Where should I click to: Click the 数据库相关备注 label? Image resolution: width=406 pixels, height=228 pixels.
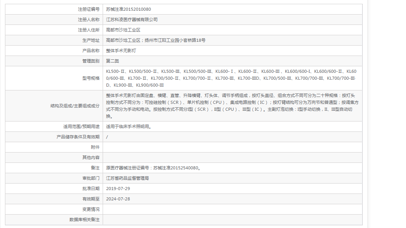pos(84,220)
